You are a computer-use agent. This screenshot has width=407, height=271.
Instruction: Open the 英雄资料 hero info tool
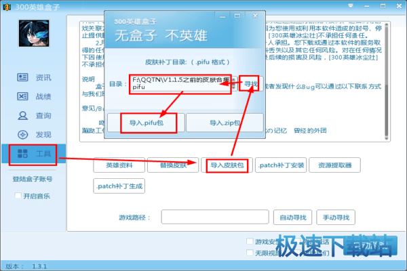(119, 165)
